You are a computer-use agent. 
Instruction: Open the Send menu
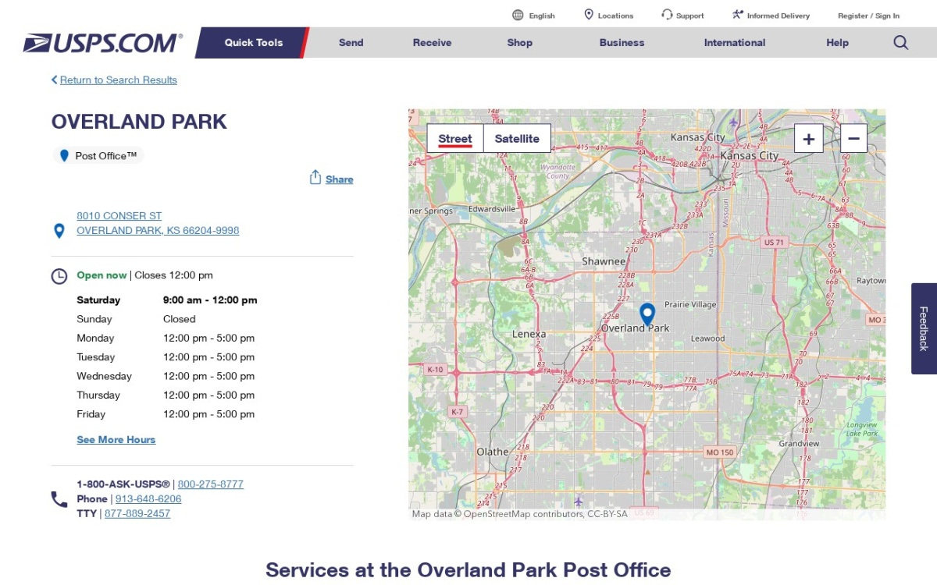click(351, 43)
